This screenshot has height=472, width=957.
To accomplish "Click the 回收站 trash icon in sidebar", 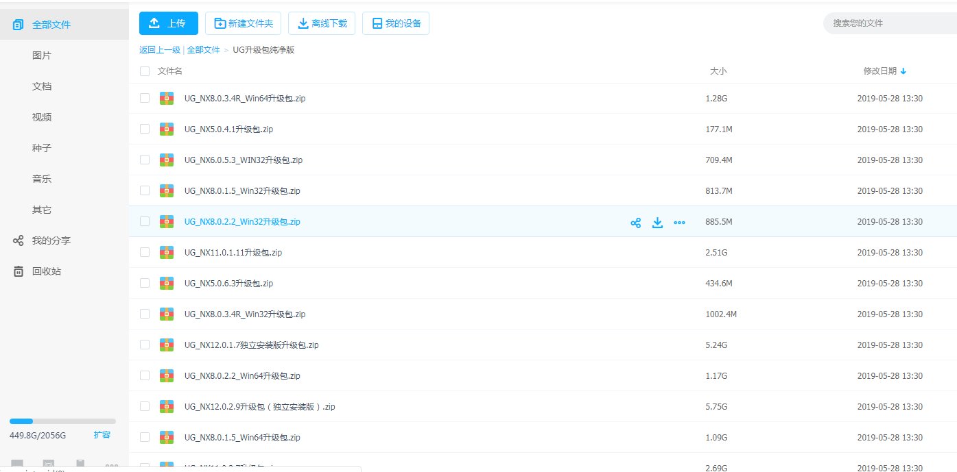I will tap(19, 271).
